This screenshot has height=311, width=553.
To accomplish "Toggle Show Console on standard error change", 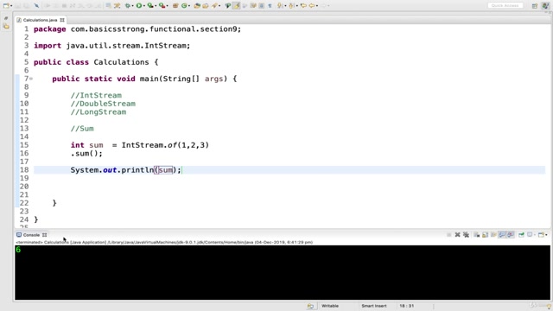I will click(511, 235).
